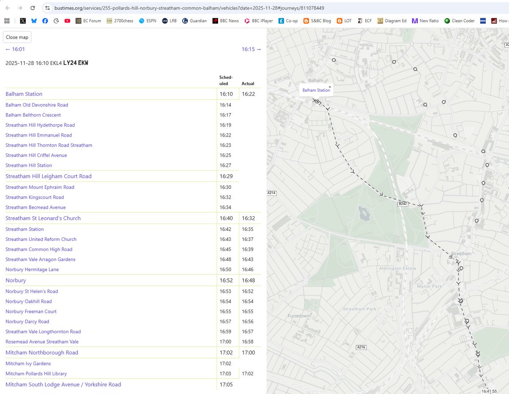Open Rosemead Avenue Streatham Vale stop
Viewport: 509px width, 394px height.
(x=42, y=342)
